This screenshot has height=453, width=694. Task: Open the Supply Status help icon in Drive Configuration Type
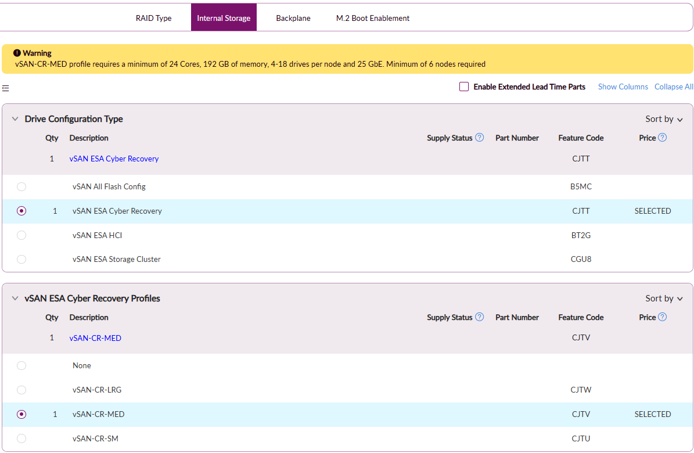coord(479,137)
